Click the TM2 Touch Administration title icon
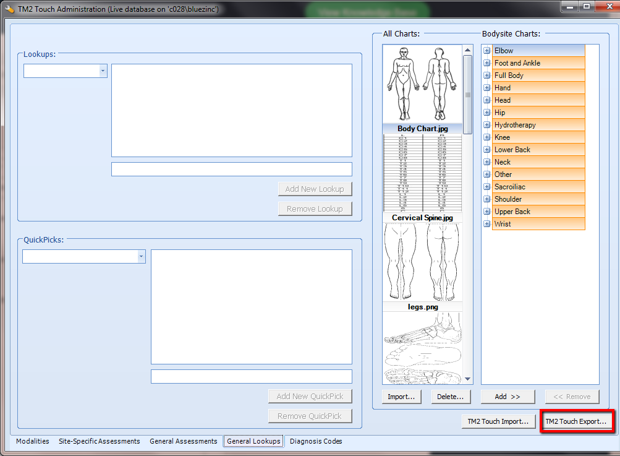Viewport: 620px width, 456px height. 9,9
